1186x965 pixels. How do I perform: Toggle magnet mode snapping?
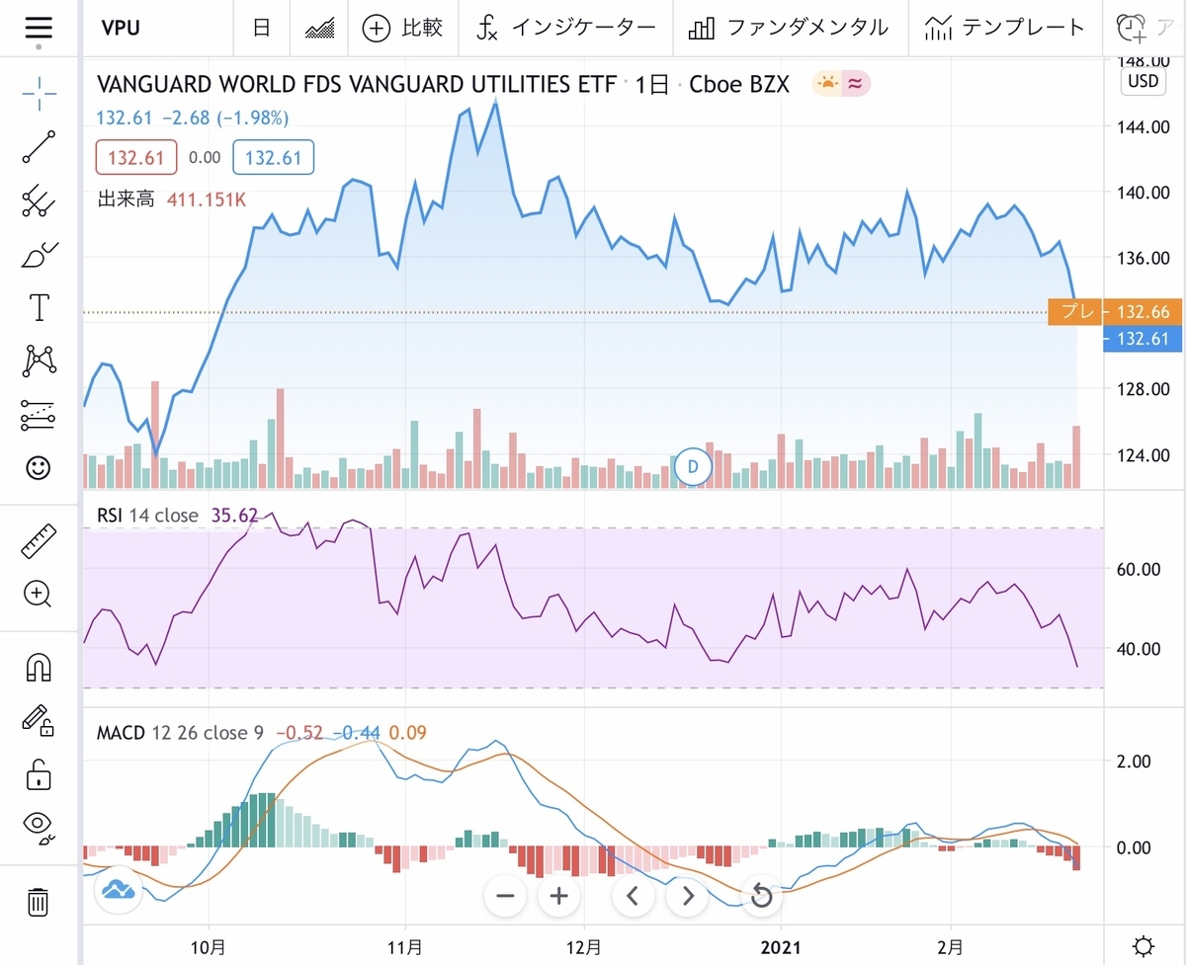pyautogui.click(x=39, y=667)
